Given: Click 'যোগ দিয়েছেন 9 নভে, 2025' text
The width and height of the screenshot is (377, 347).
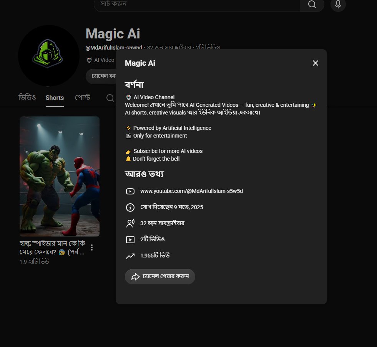Looking at the screenshot, I should coord(172,207).
